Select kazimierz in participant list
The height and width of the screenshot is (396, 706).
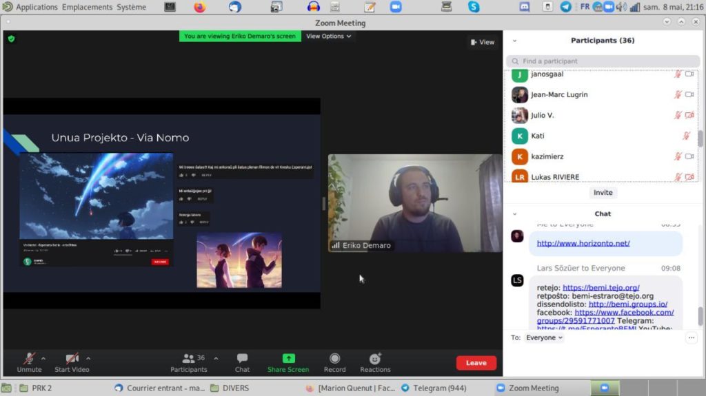(603, 156)
